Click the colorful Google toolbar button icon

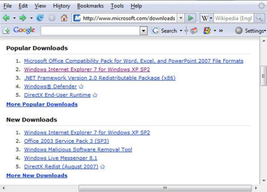207,31
